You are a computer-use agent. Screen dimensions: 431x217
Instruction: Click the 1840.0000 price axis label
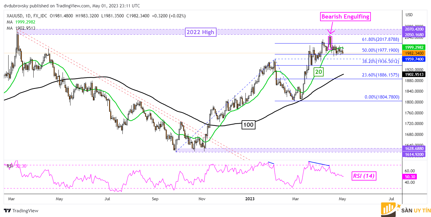point(415,91)
